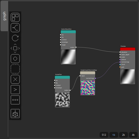
Task: Click GaborWaveFbm envelope input port
Action: coord(61,42)
